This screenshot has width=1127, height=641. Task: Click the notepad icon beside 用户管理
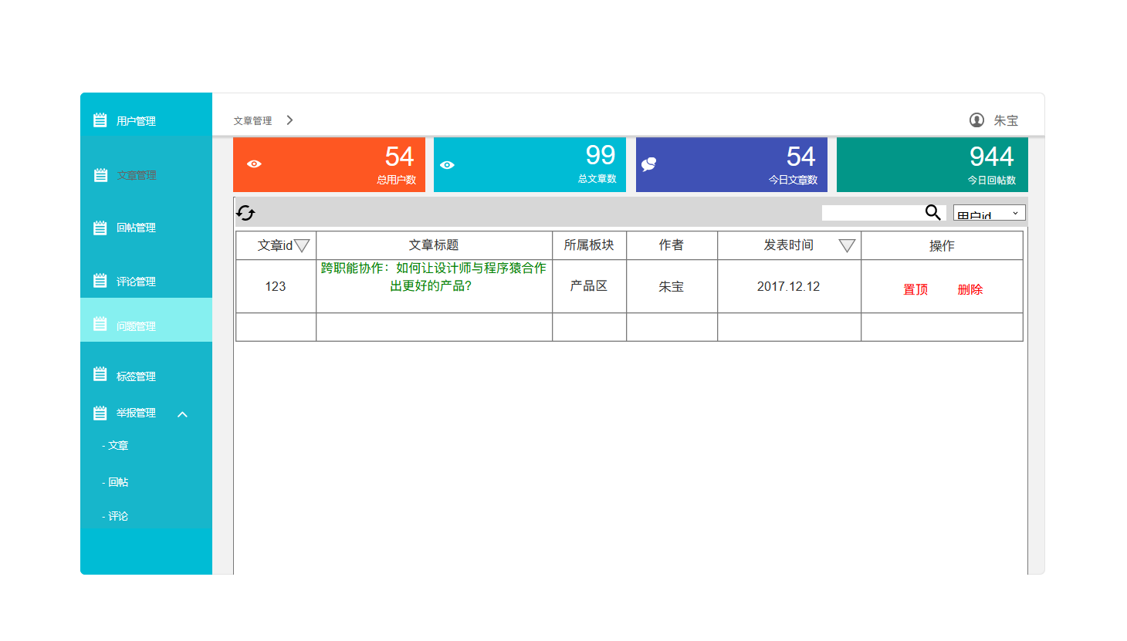tap(100, 120)
